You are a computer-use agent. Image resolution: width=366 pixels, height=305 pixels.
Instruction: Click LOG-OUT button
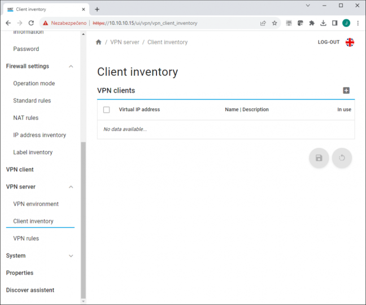328,42
